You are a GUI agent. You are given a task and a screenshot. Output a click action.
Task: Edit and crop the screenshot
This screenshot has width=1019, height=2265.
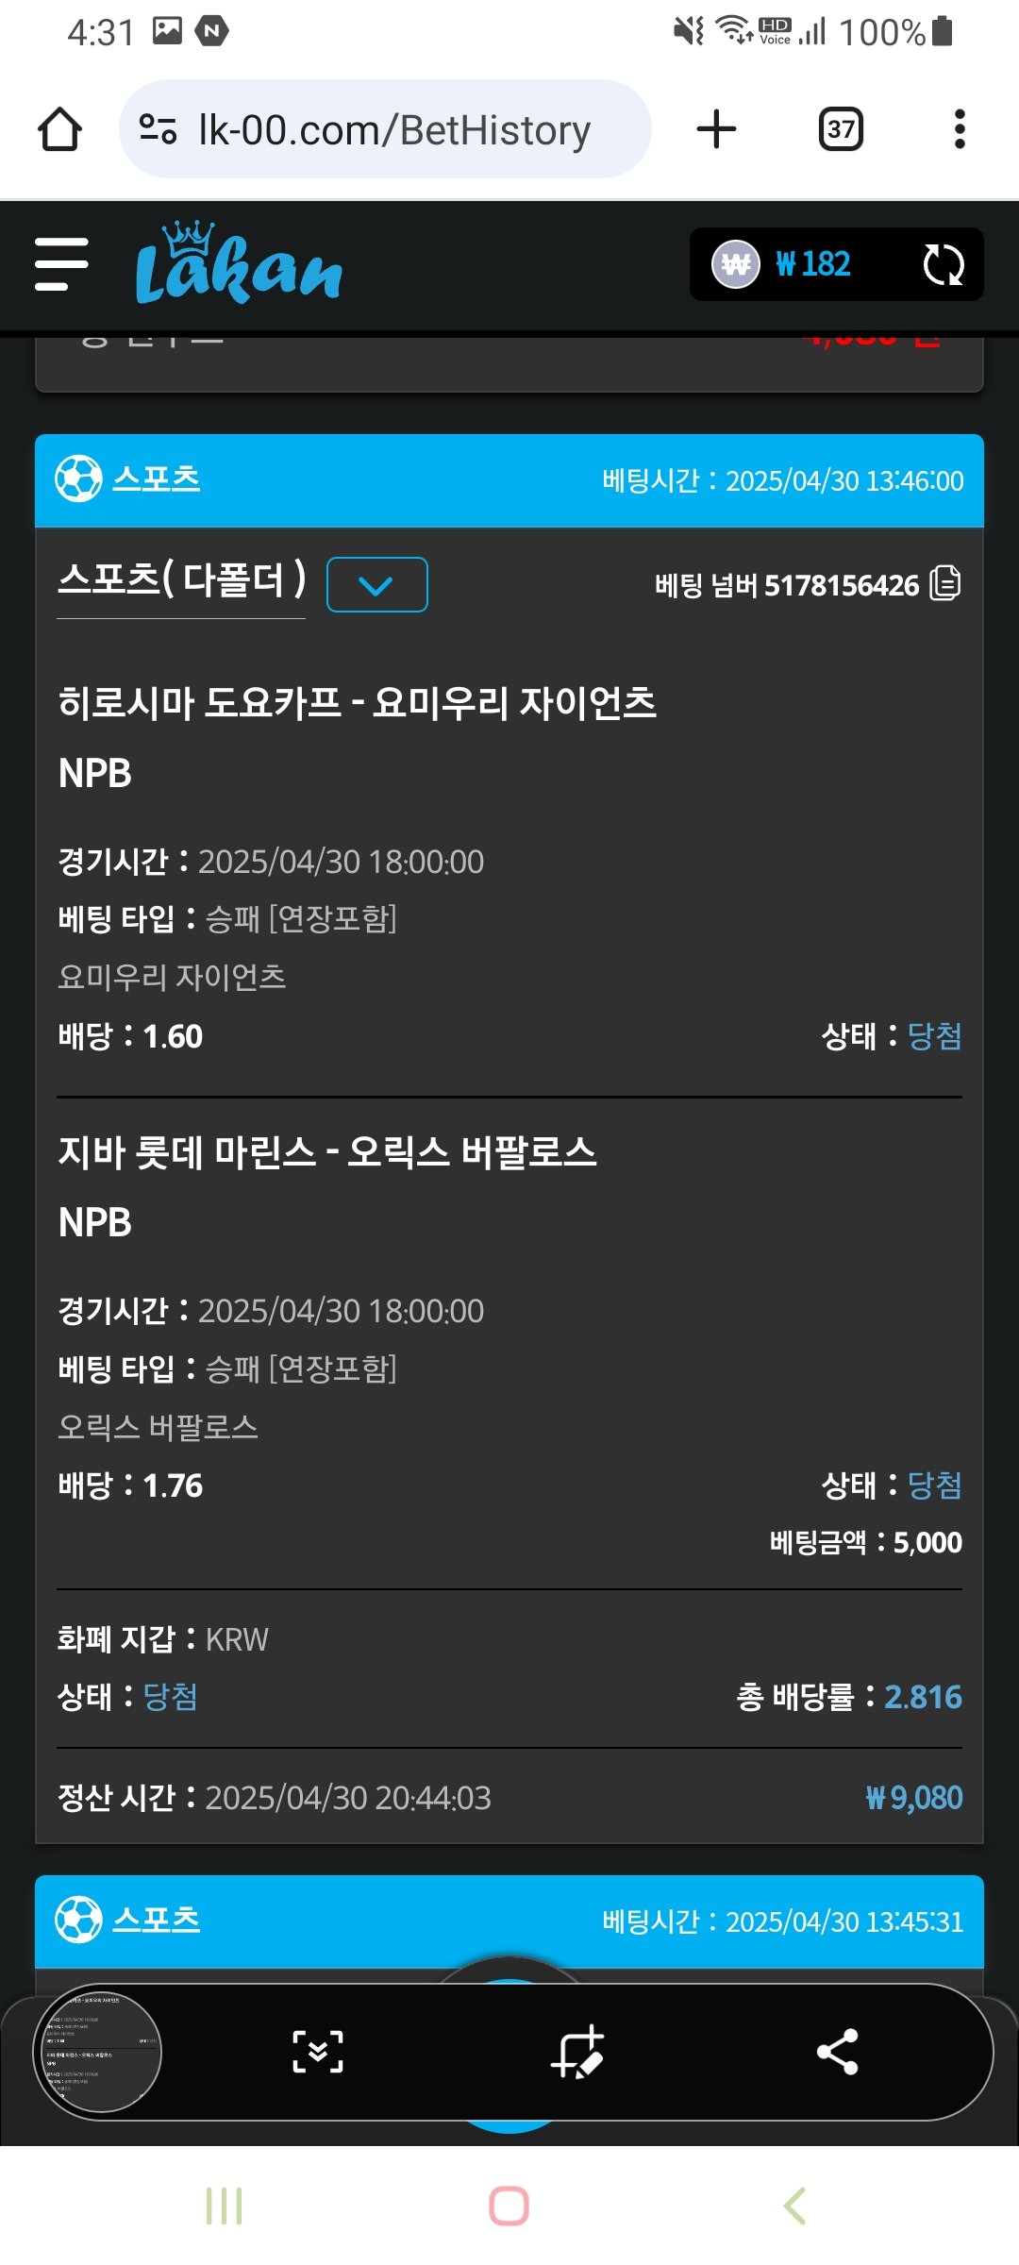[577, 2052]
